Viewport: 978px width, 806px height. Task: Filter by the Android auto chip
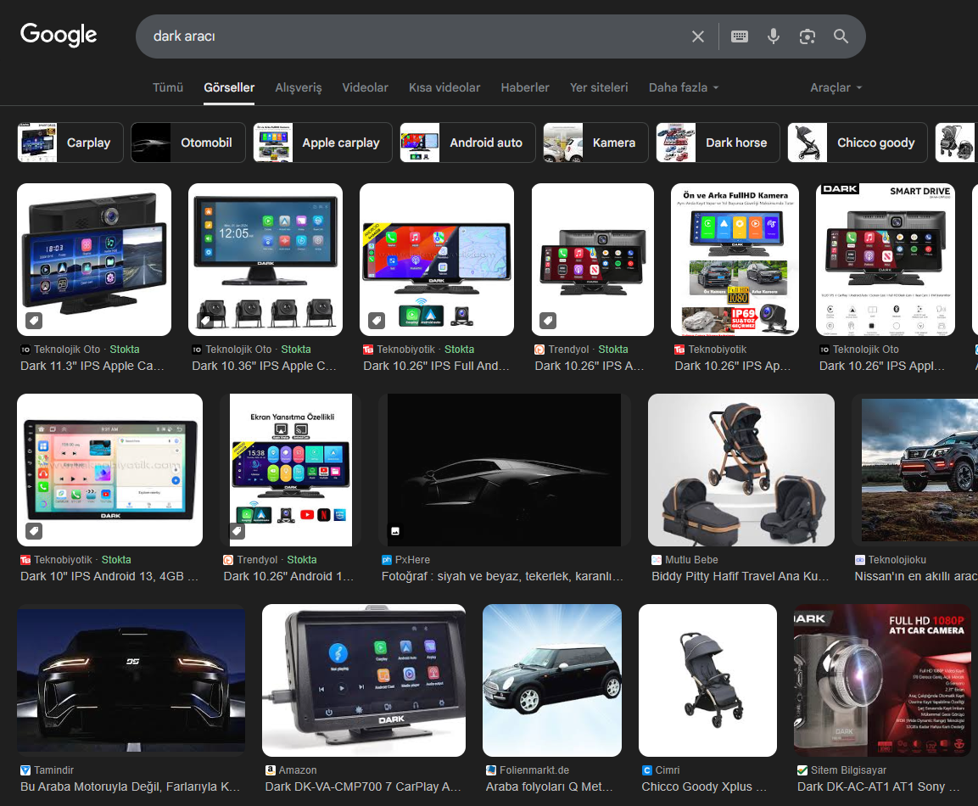(x=467, y=143)
